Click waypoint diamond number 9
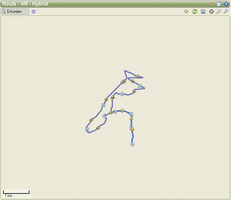The width and height of the screenshot is (231, 200). coord(134,92)
